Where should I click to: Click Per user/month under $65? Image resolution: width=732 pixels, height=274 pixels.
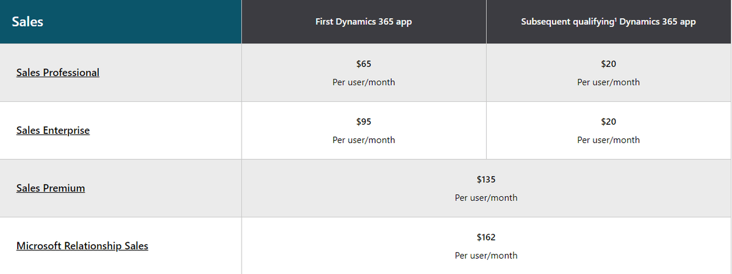coord(364,82)
